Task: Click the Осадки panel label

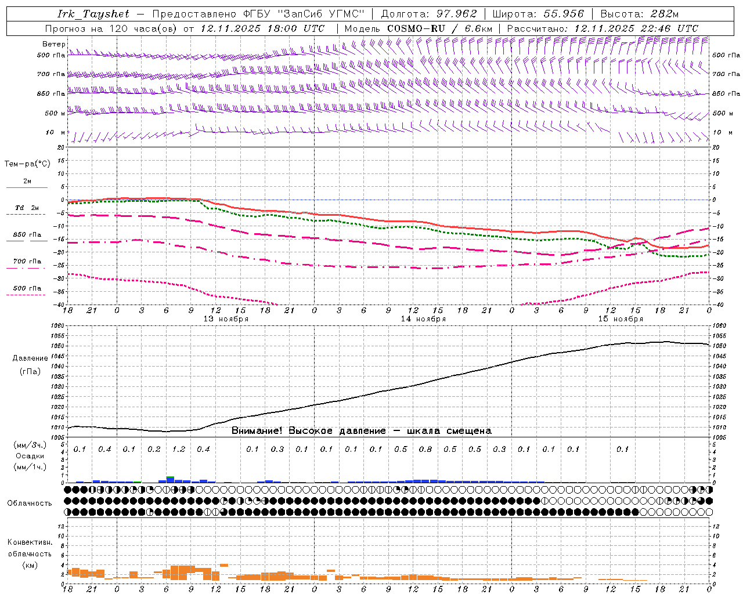Action: pyautogui.click(x=30, y=456)
